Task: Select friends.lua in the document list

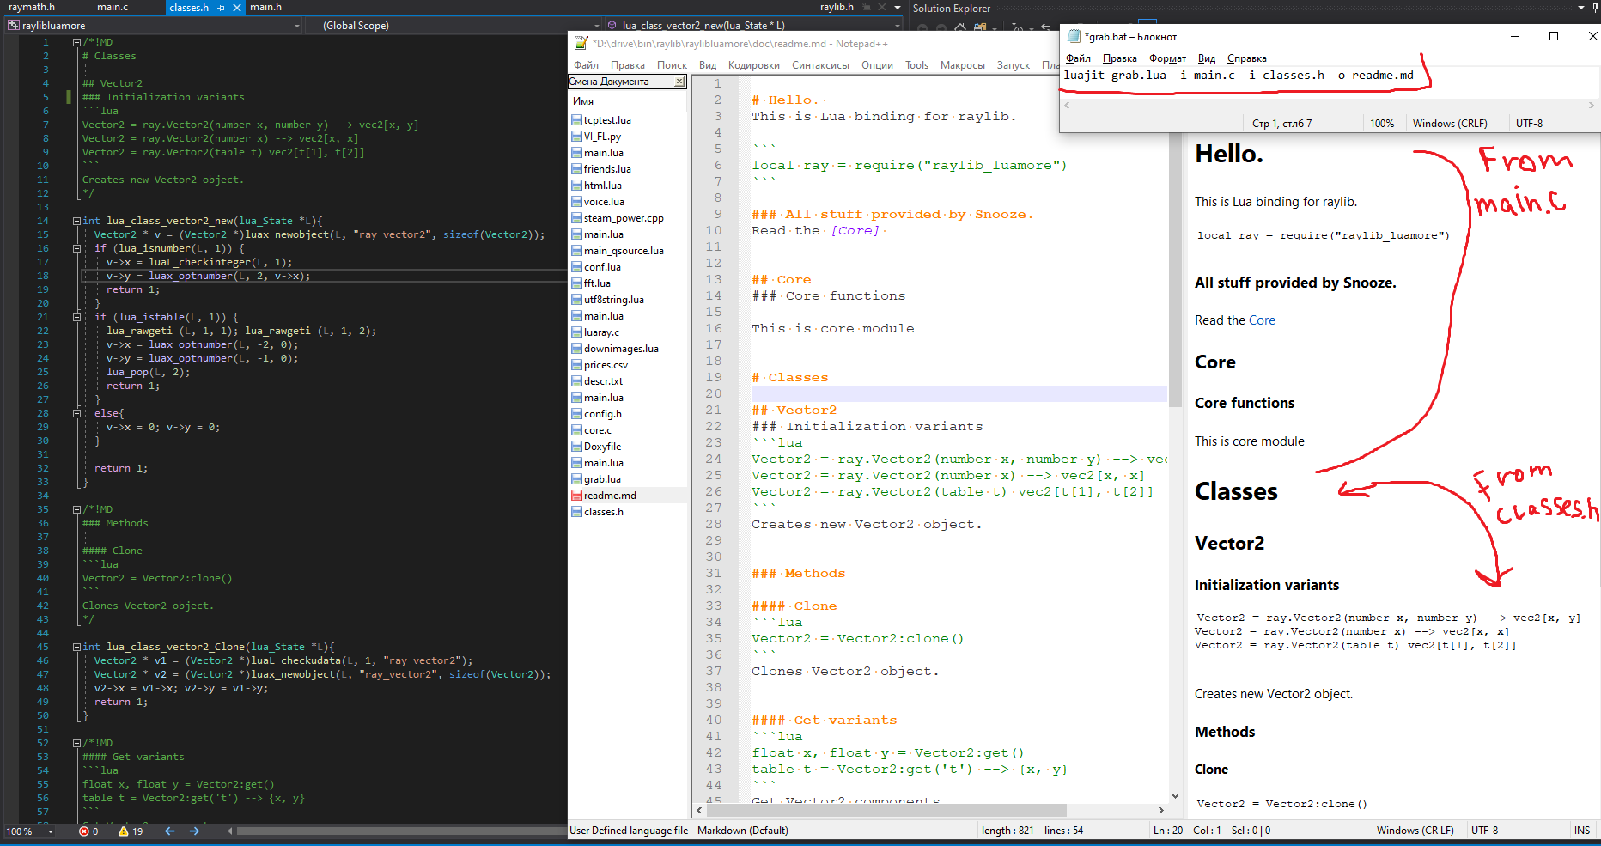Action: click(x=607, y=169)
